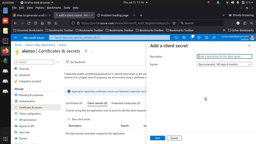Click the Add button in the panel
The image size is (256, 144).
click(x=158, y=138)
